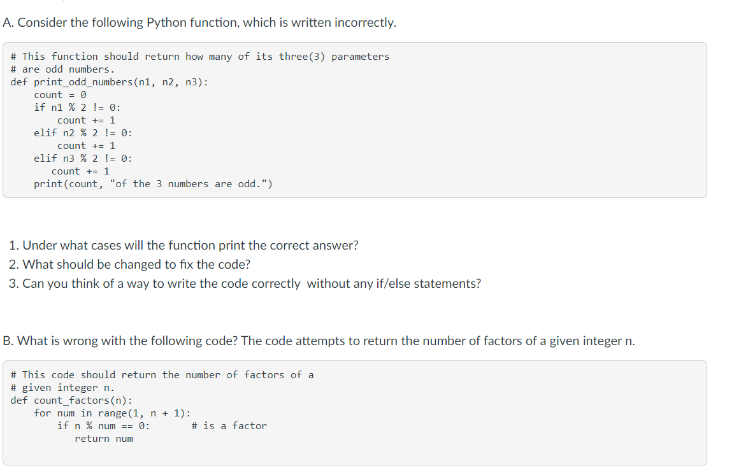Click the 'if n % num == 0:' condition

point(103,426)
